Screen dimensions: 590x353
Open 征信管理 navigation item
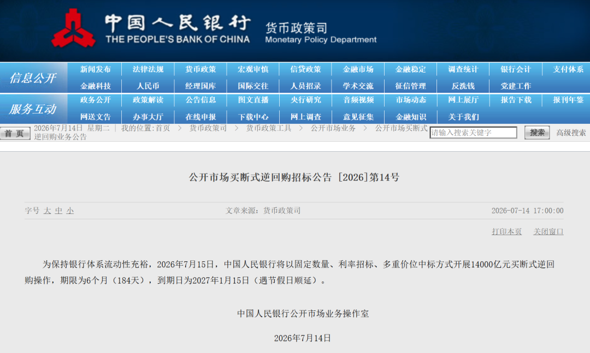pos(410,86)
